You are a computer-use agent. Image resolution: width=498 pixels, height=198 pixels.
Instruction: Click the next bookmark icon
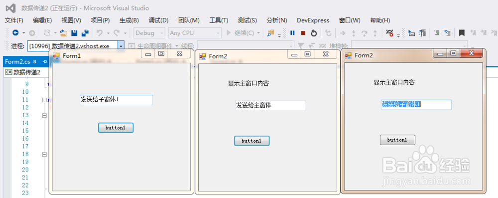[x=484, y=32]
